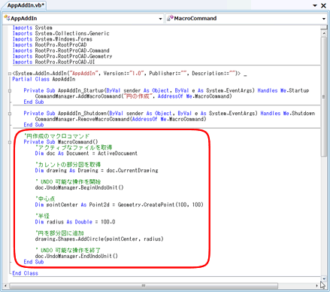
Task: Click the drawing.Shapes.AddCircle line
Action: 99,239
